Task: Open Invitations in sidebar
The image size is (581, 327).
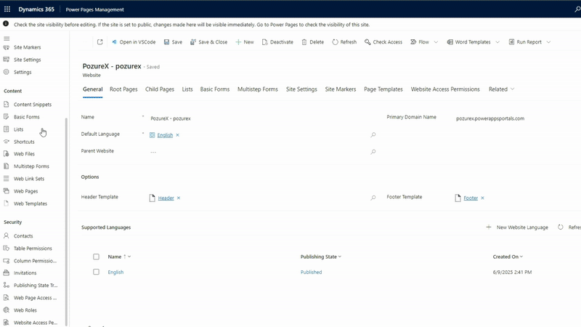Action: point(25,273)
